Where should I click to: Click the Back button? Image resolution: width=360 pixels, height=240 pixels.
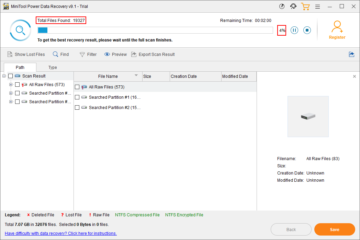(x=291, y=229)
